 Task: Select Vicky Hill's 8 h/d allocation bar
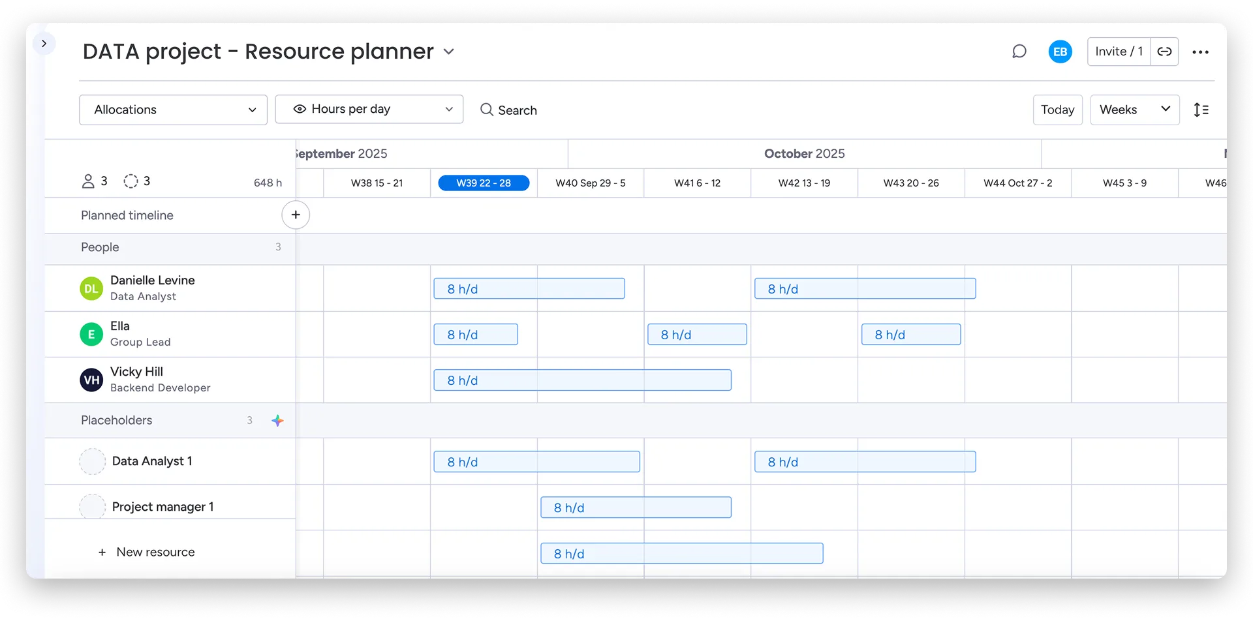[582, 380]
